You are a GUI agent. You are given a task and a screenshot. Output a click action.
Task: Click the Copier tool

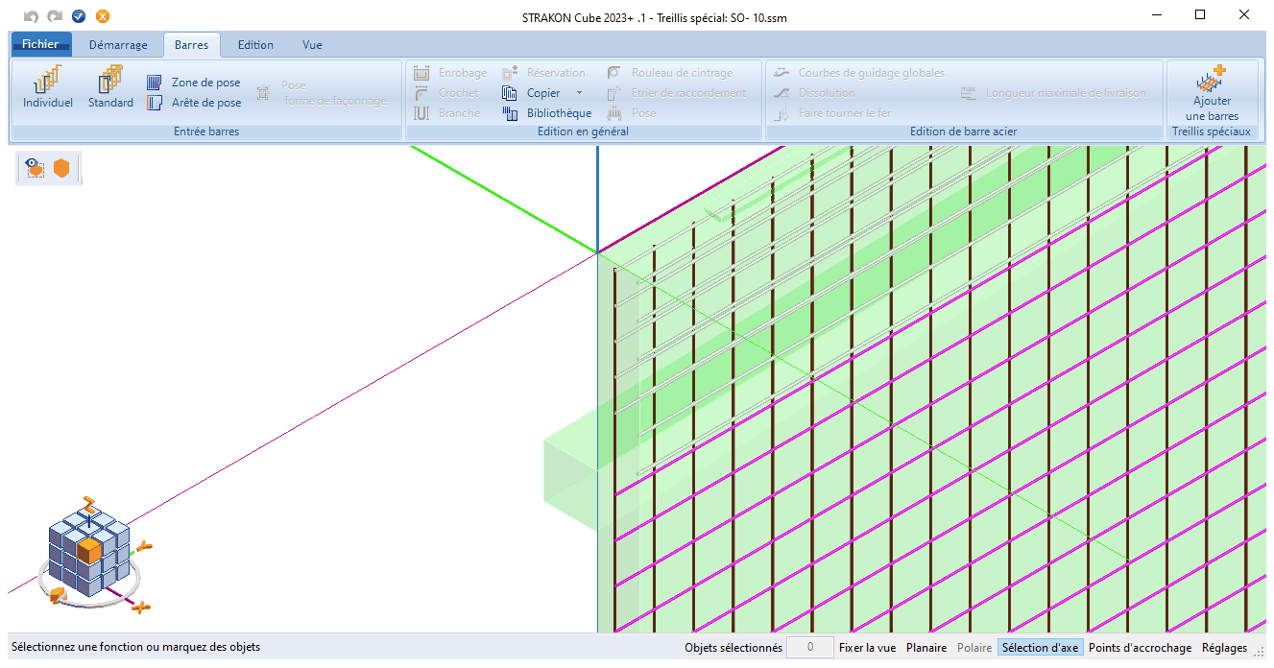point(532,93)
